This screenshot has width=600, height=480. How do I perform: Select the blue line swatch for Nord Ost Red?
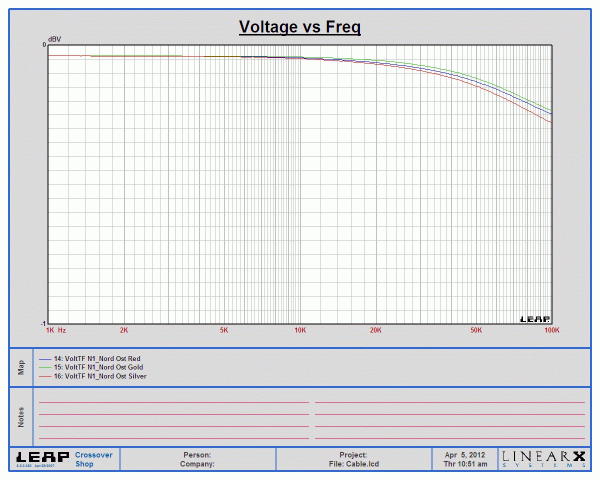pos(45,359)
